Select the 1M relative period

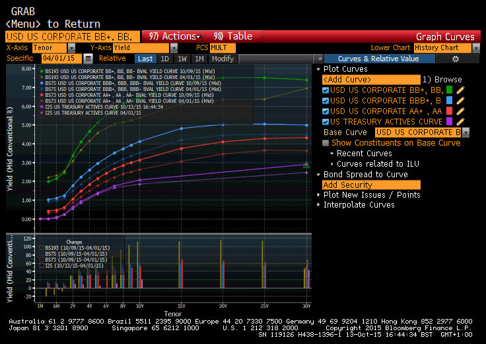pyautogui.click(x=199, y=59)
